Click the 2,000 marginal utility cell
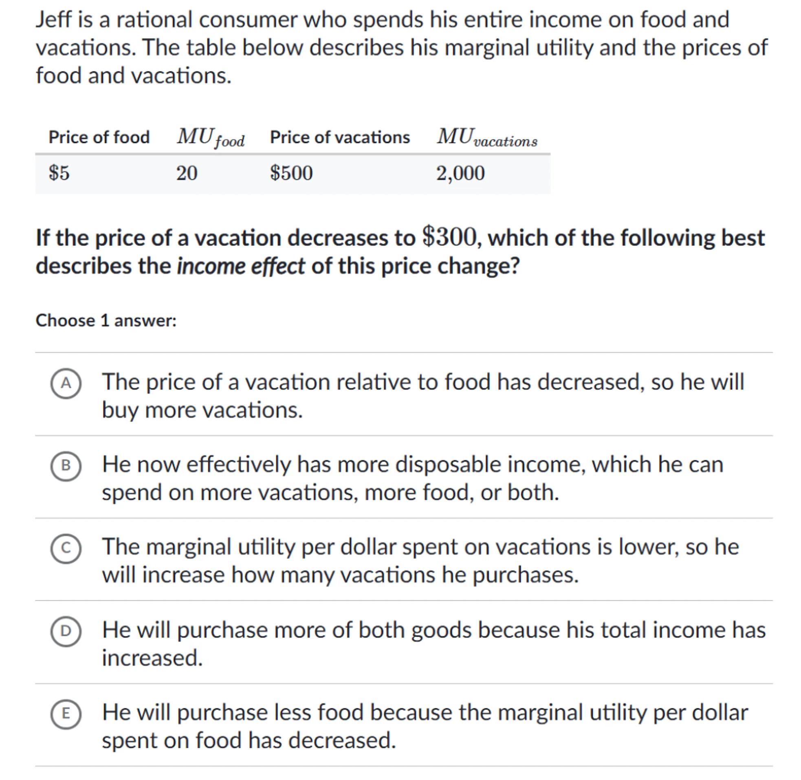Image resolution: width=801 pixels, height=780 pixels. [460, 173]
